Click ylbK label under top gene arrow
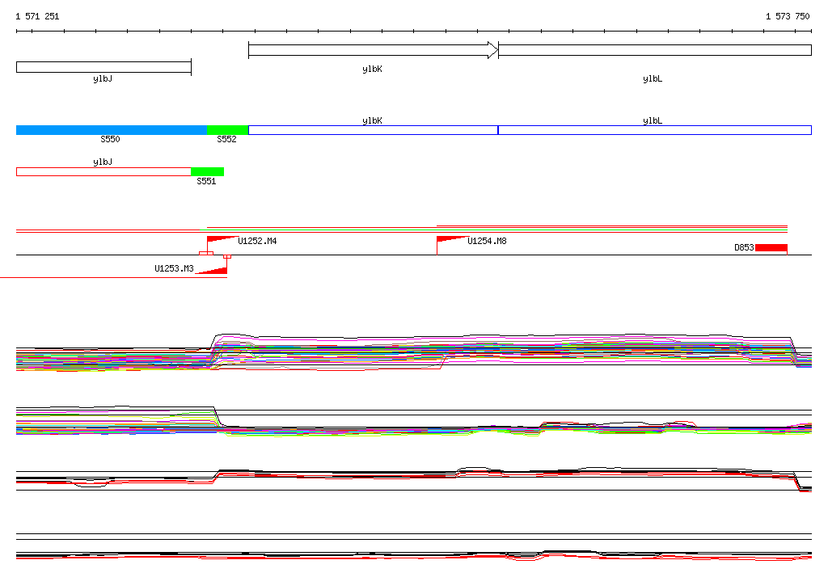 point(372,69)
